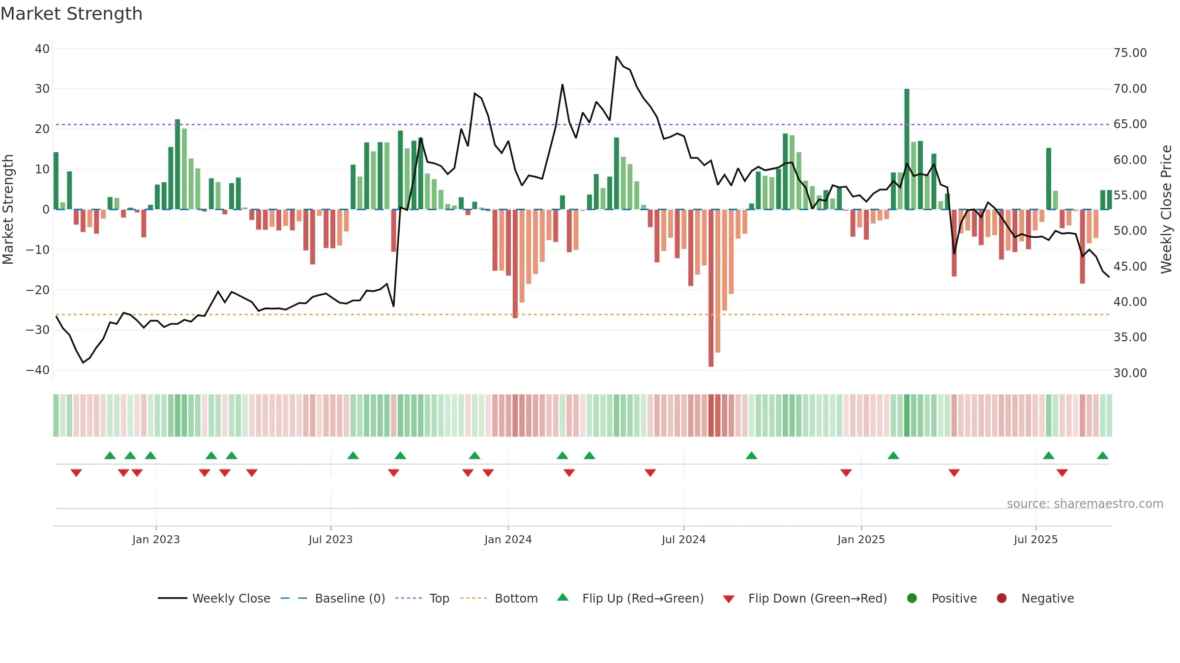Click the green Positive legend circle

click(912, 598)
